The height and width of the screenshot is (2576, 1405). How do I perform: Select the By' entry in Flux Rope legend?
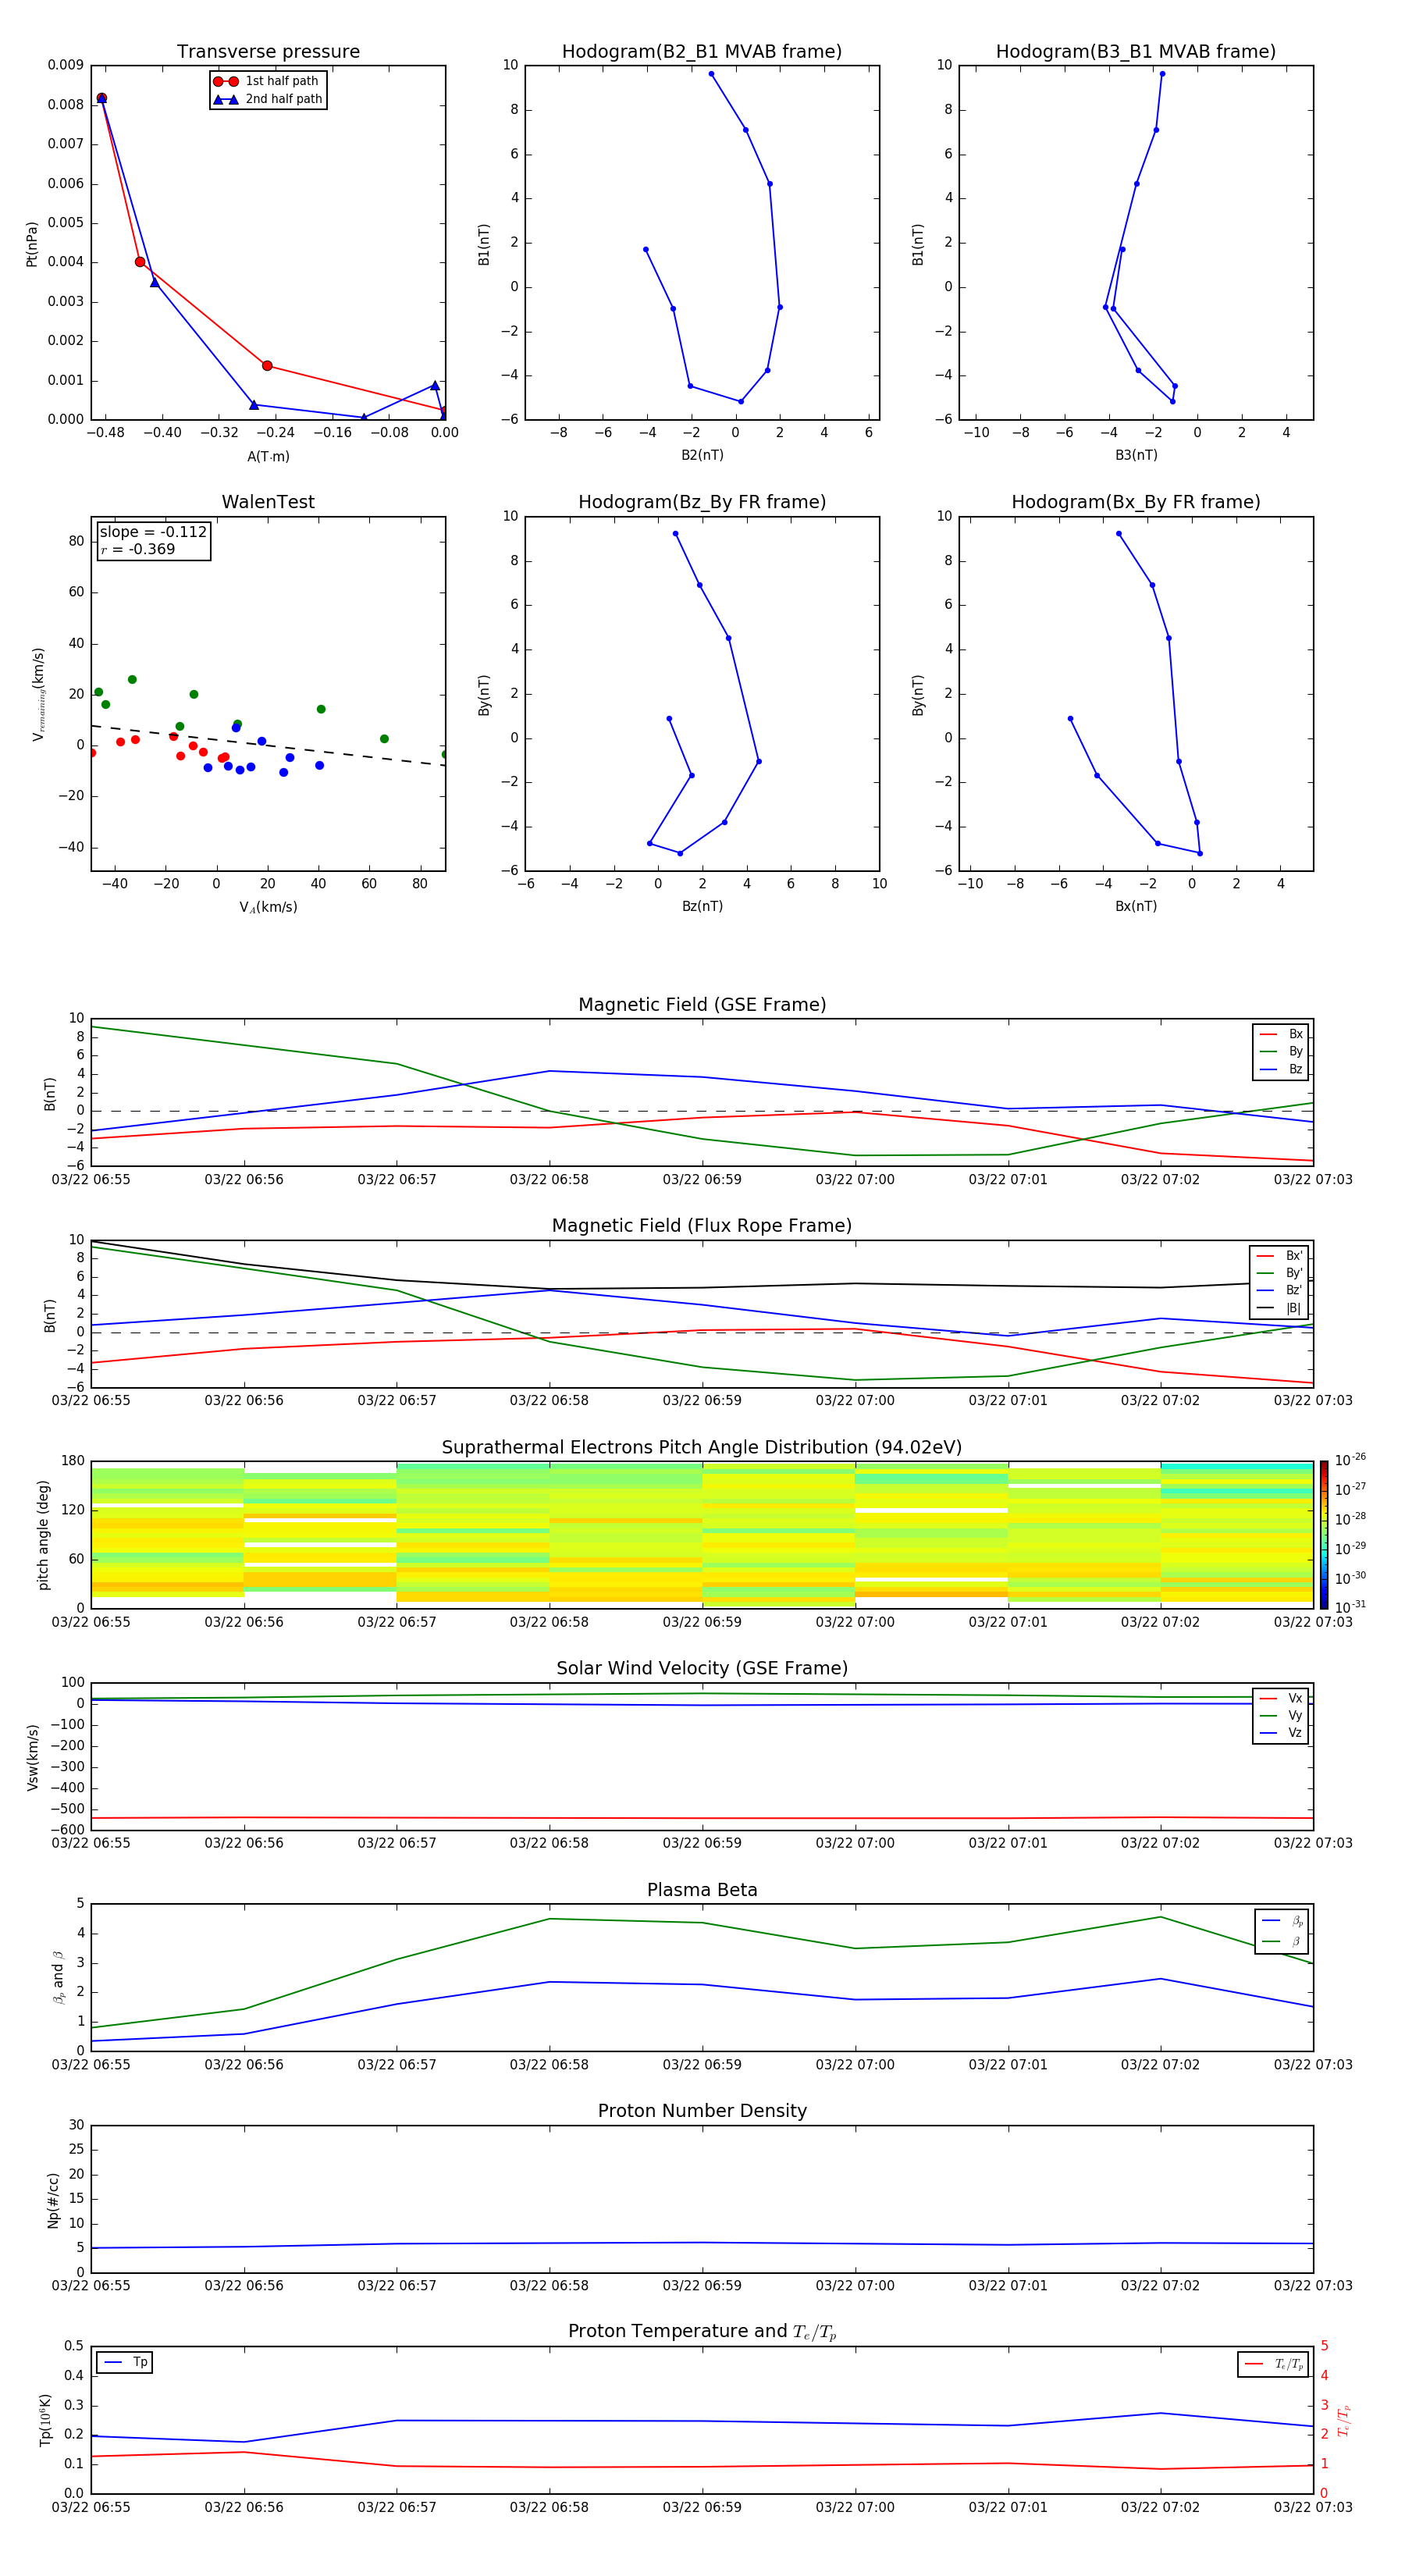click(x=1280, y=1273)
